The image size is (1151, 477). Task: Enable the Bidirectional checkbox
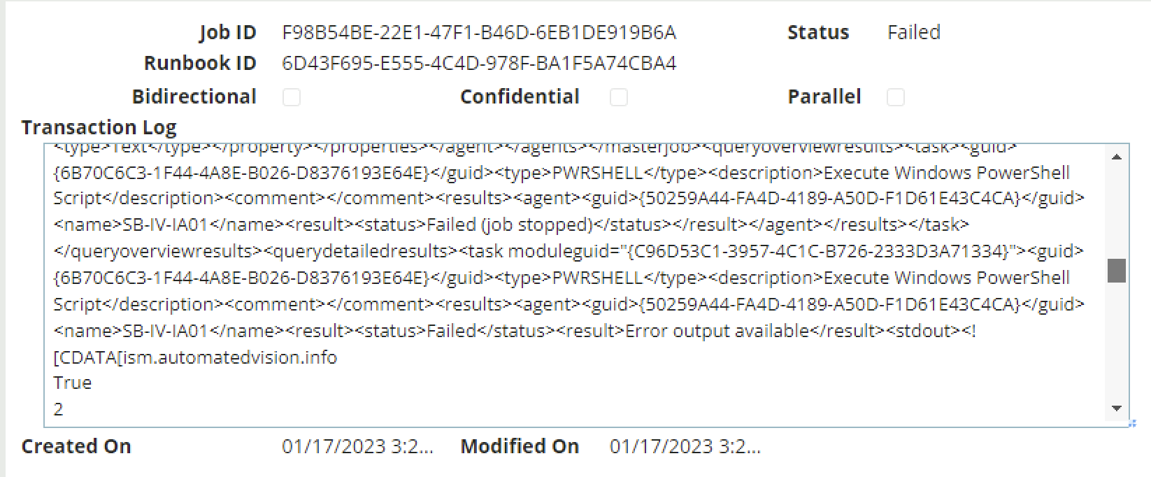click(x=292, y=97)
